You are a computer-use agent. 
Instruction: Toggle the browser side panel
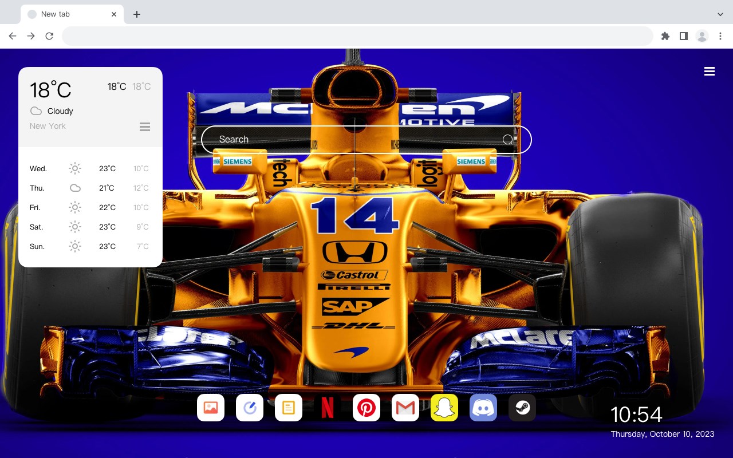tap(683, 36)
